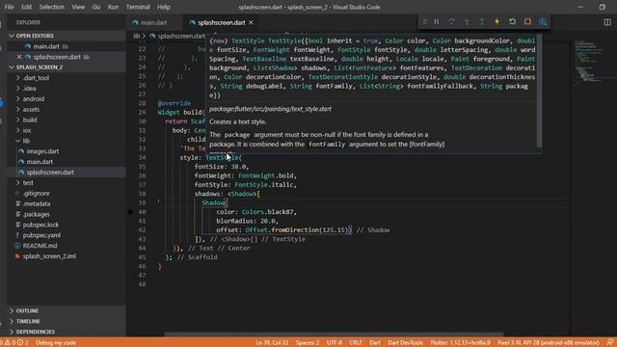Open images.dart in the lib folder
Image resolution: width=617 pixels, height=347 pixels.
click(x=67, y=151)
